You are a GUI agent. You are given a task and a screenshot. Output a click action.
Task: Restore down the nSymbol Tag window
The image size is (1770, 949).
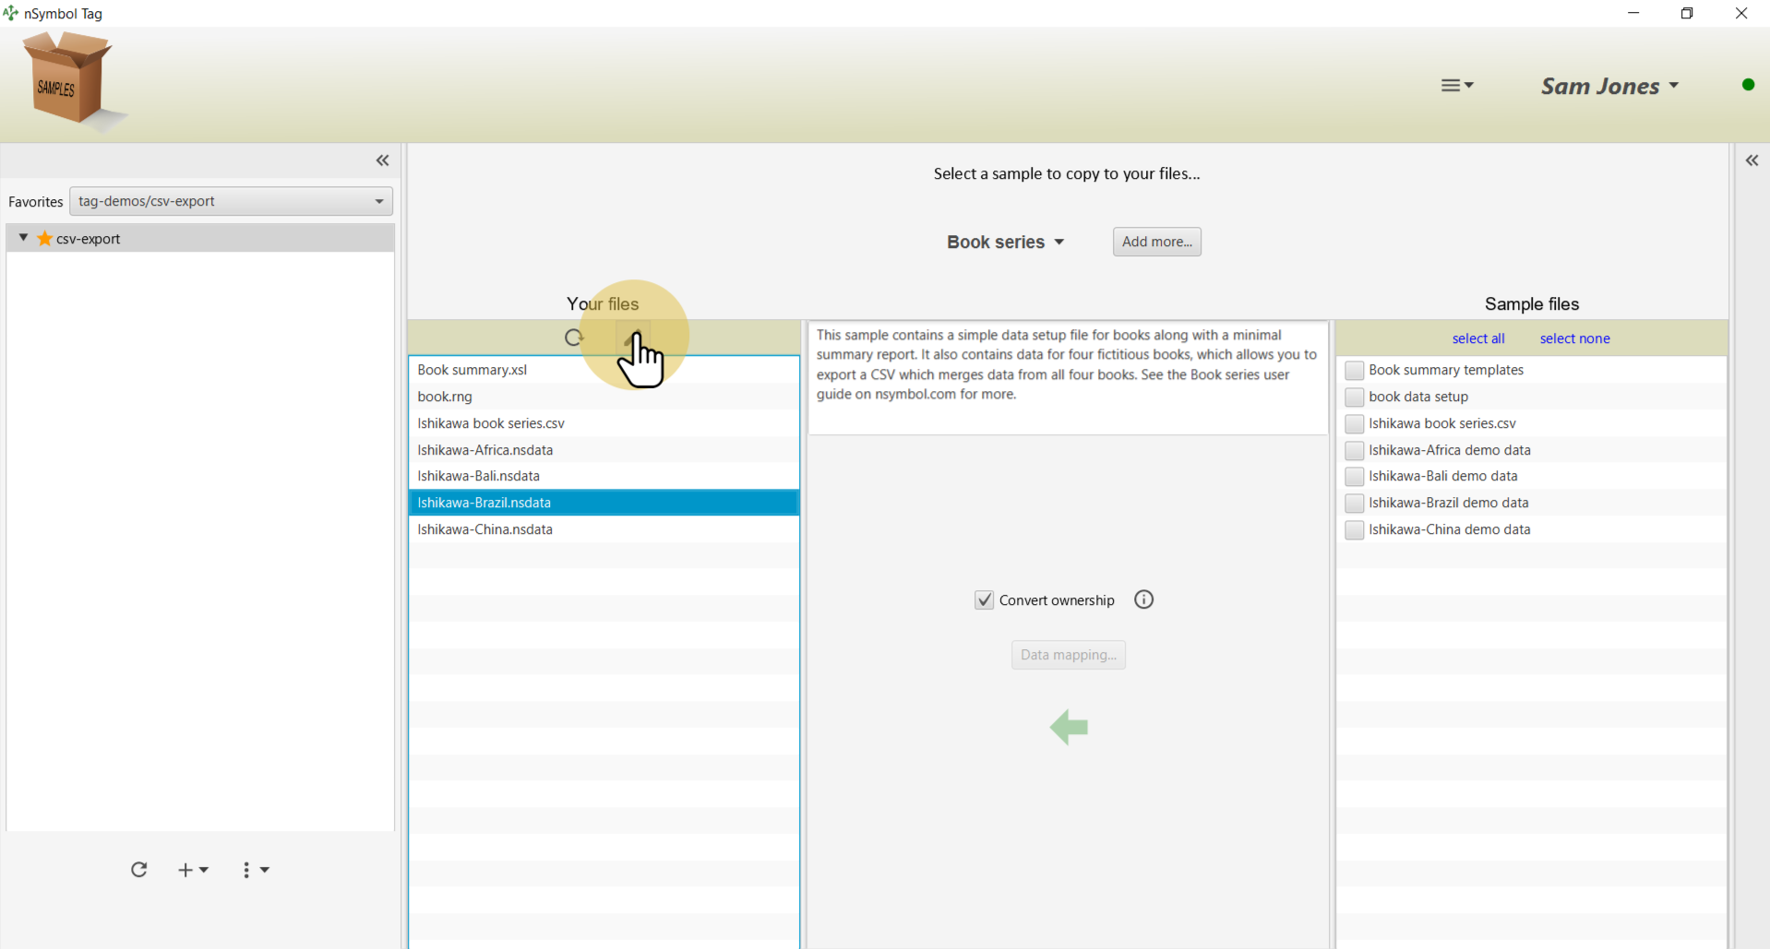click(1687, 13)
